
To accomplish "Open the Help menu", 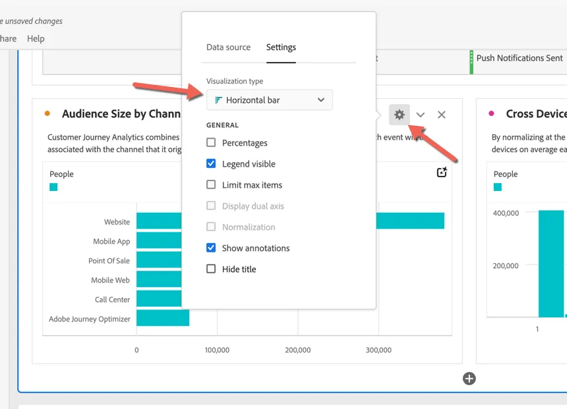I will pyautogui.click(x=36, y=39).
